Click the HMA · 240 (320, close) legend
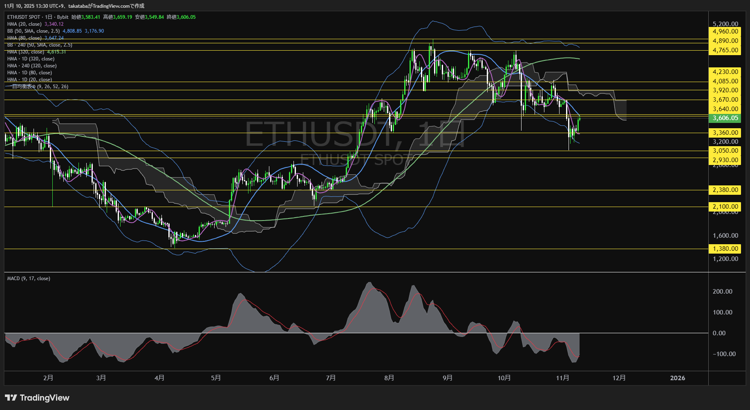 (x=32, y=66)
